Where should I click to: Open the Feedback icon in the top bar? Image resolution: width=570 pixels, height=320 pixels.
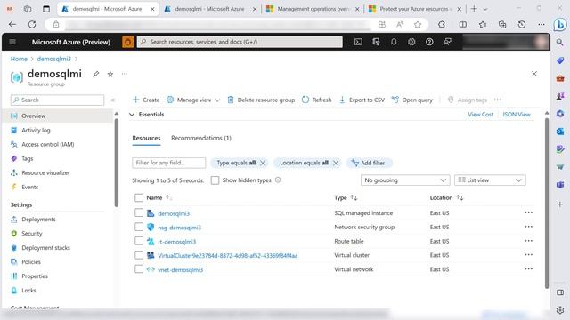[447, 42]
